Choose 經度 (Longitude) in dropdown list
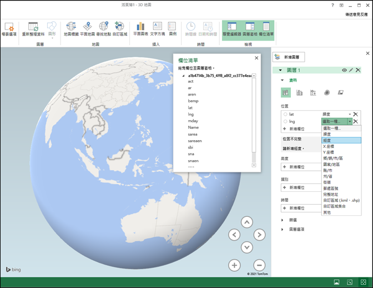This screenshot has height=288, width=373. (341, 140)
